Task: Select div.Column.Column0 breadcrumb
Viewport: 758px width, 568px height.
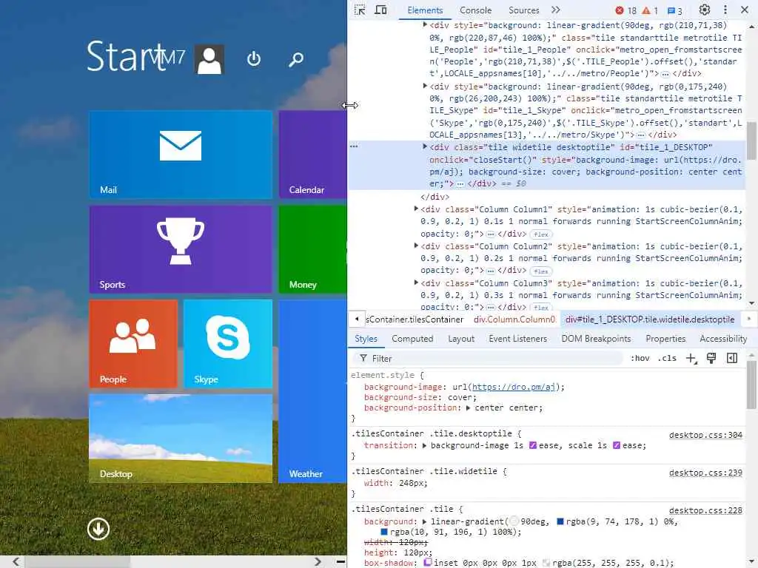Action: pyautogui.click(x=514, y=319)
